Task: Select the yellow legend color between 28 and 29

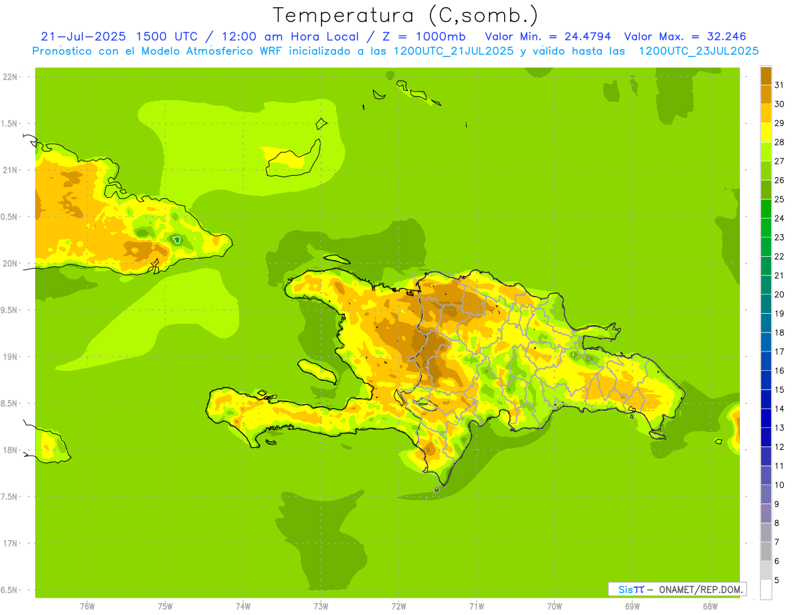Action: [x=766, y=132]
